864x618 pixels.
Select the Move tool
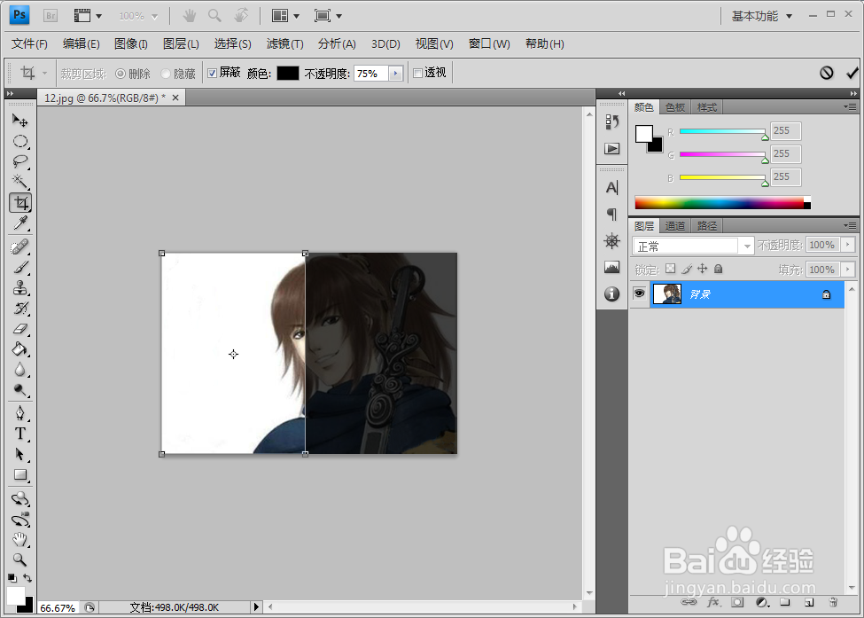point(20,121)
